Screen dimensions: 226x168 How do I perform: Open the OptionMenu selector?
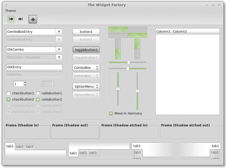[x=86, y=86]
